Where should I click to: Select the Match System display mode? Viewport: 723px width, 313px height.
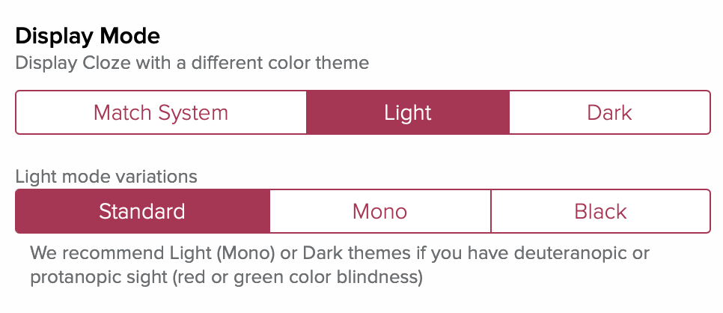[161, 112]
